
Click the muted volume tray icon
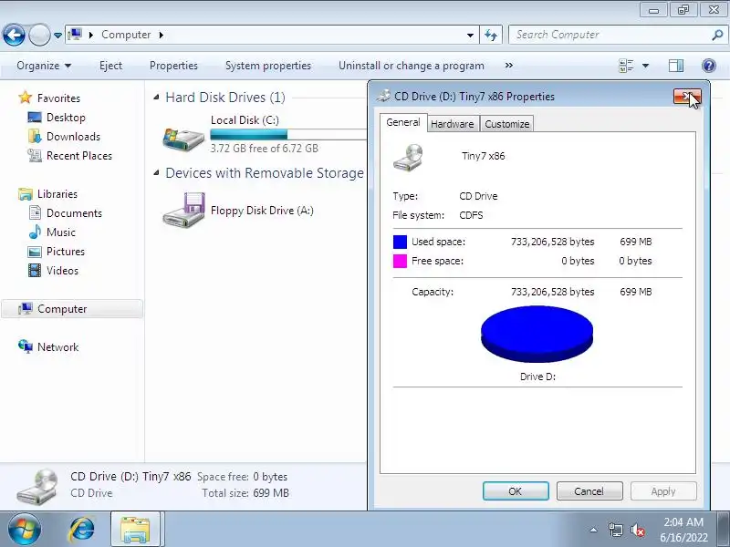[x=637, y=530]
